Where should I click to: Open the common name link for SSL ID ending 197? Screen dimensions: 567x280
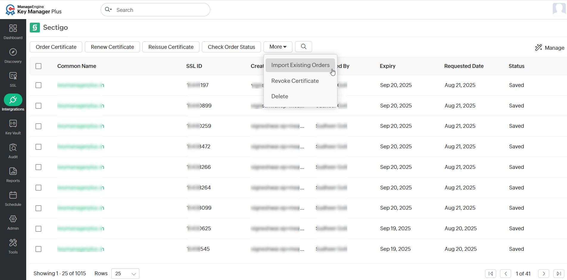pyautogui.click(x=80, y=85)
